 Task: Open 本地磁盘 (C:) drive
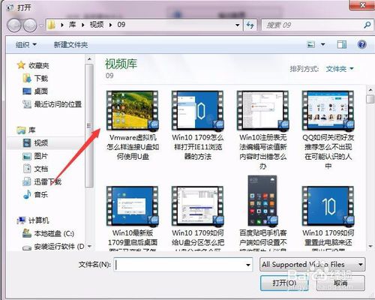pyautogui.click(x=49, y=233)
